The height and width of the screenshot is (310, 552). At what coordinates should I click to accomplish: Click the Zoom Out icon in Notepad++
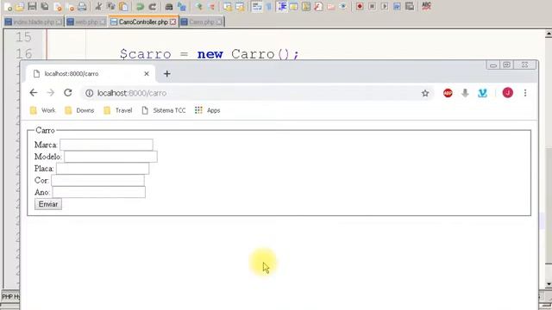click(211, 6)
